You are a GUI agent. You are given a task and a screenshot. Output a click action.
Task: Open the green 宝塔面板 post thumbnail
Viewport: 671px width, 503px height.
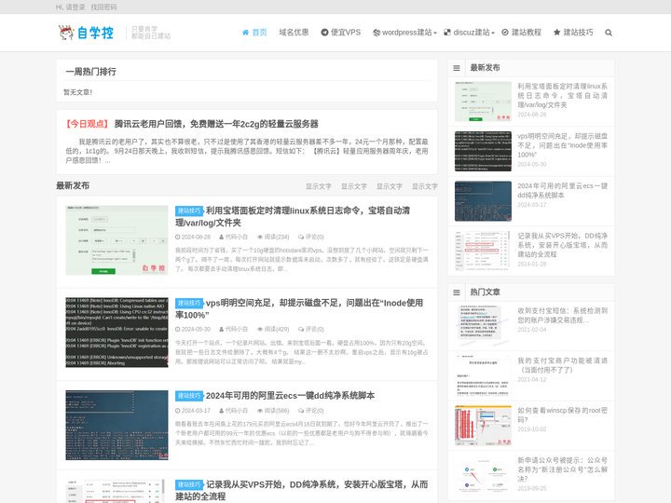116,240
